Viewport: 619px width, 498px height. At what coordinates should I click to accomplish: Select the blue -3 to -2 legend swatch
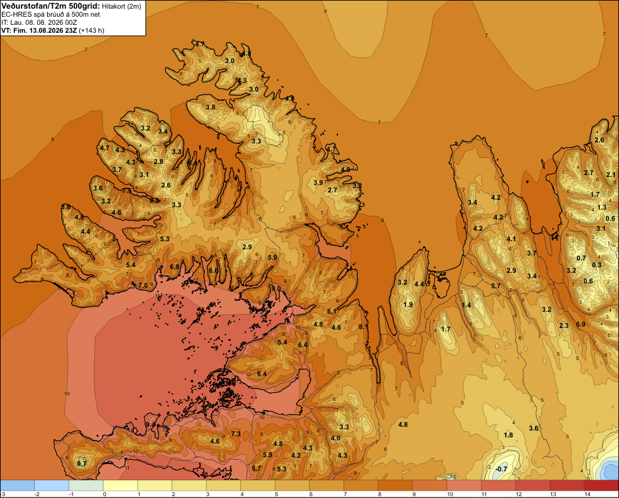17,486
